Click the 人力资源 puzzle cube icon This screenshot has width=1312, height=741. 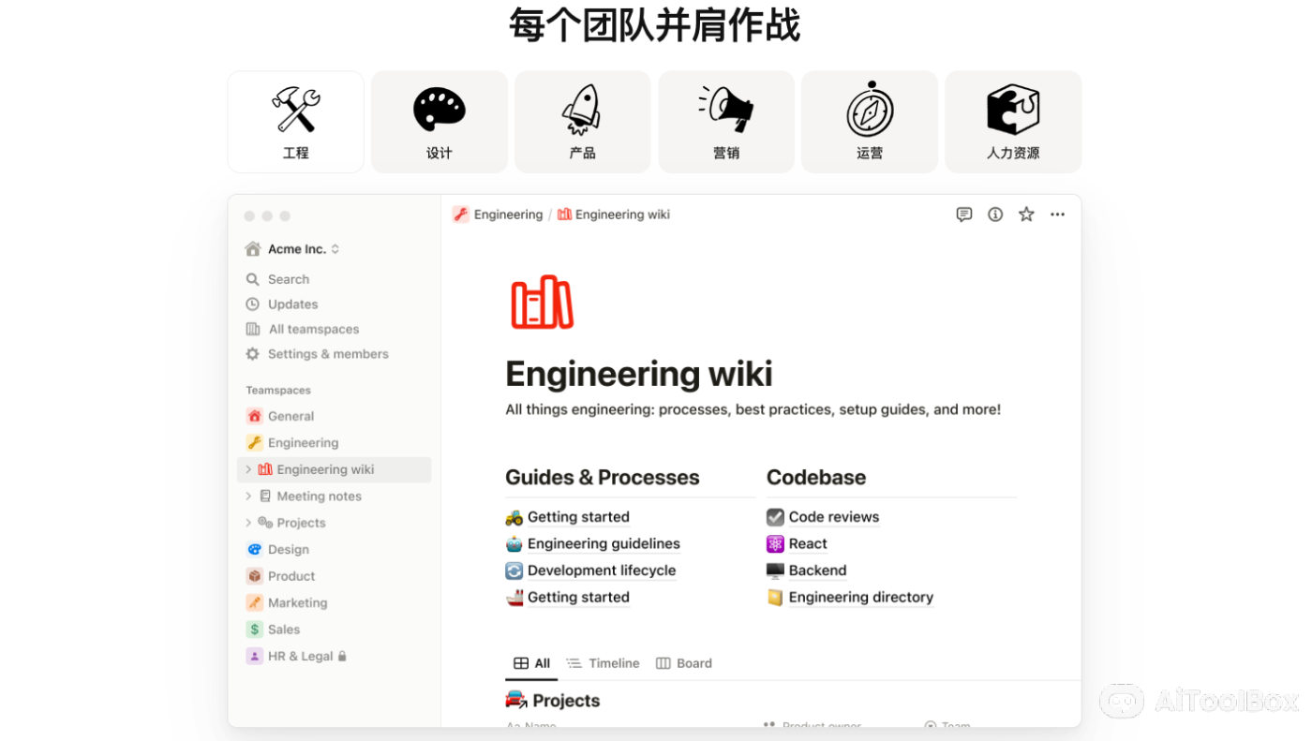click(x=1012, y=108)
